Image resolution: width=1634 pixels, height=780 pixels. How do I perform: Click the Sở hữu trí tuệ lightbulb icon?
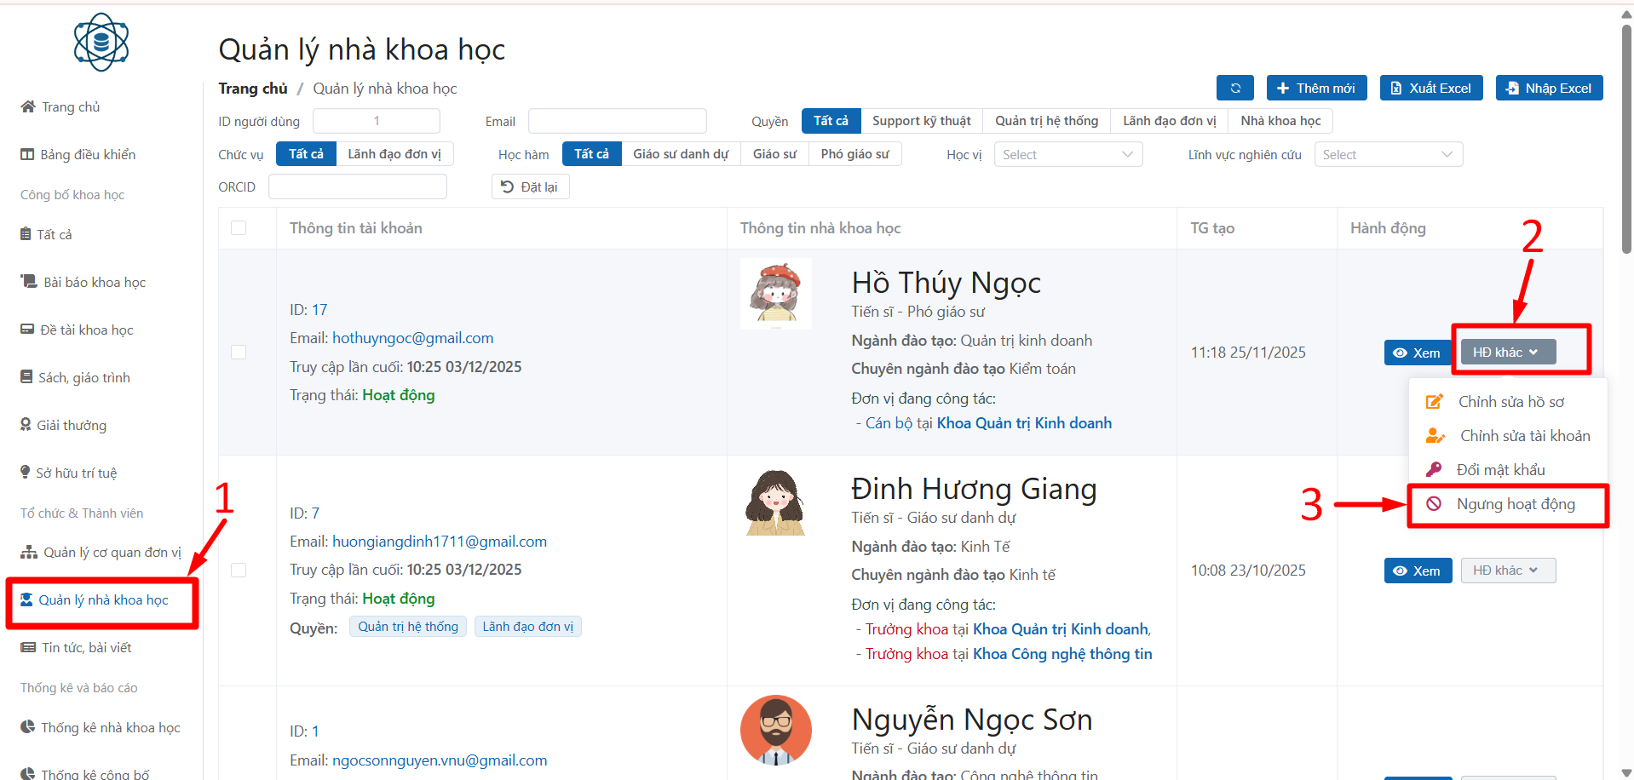pos(26,473)
